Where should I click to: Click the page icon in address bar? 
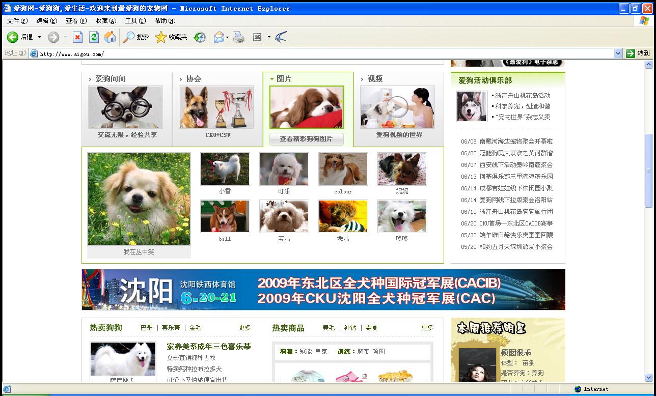pyautogui.click(x=34, y=53)
